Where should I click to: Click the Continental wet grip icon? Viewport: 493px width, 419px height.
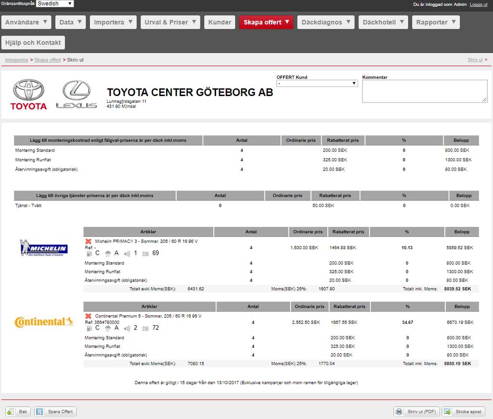tap(108, 328)
